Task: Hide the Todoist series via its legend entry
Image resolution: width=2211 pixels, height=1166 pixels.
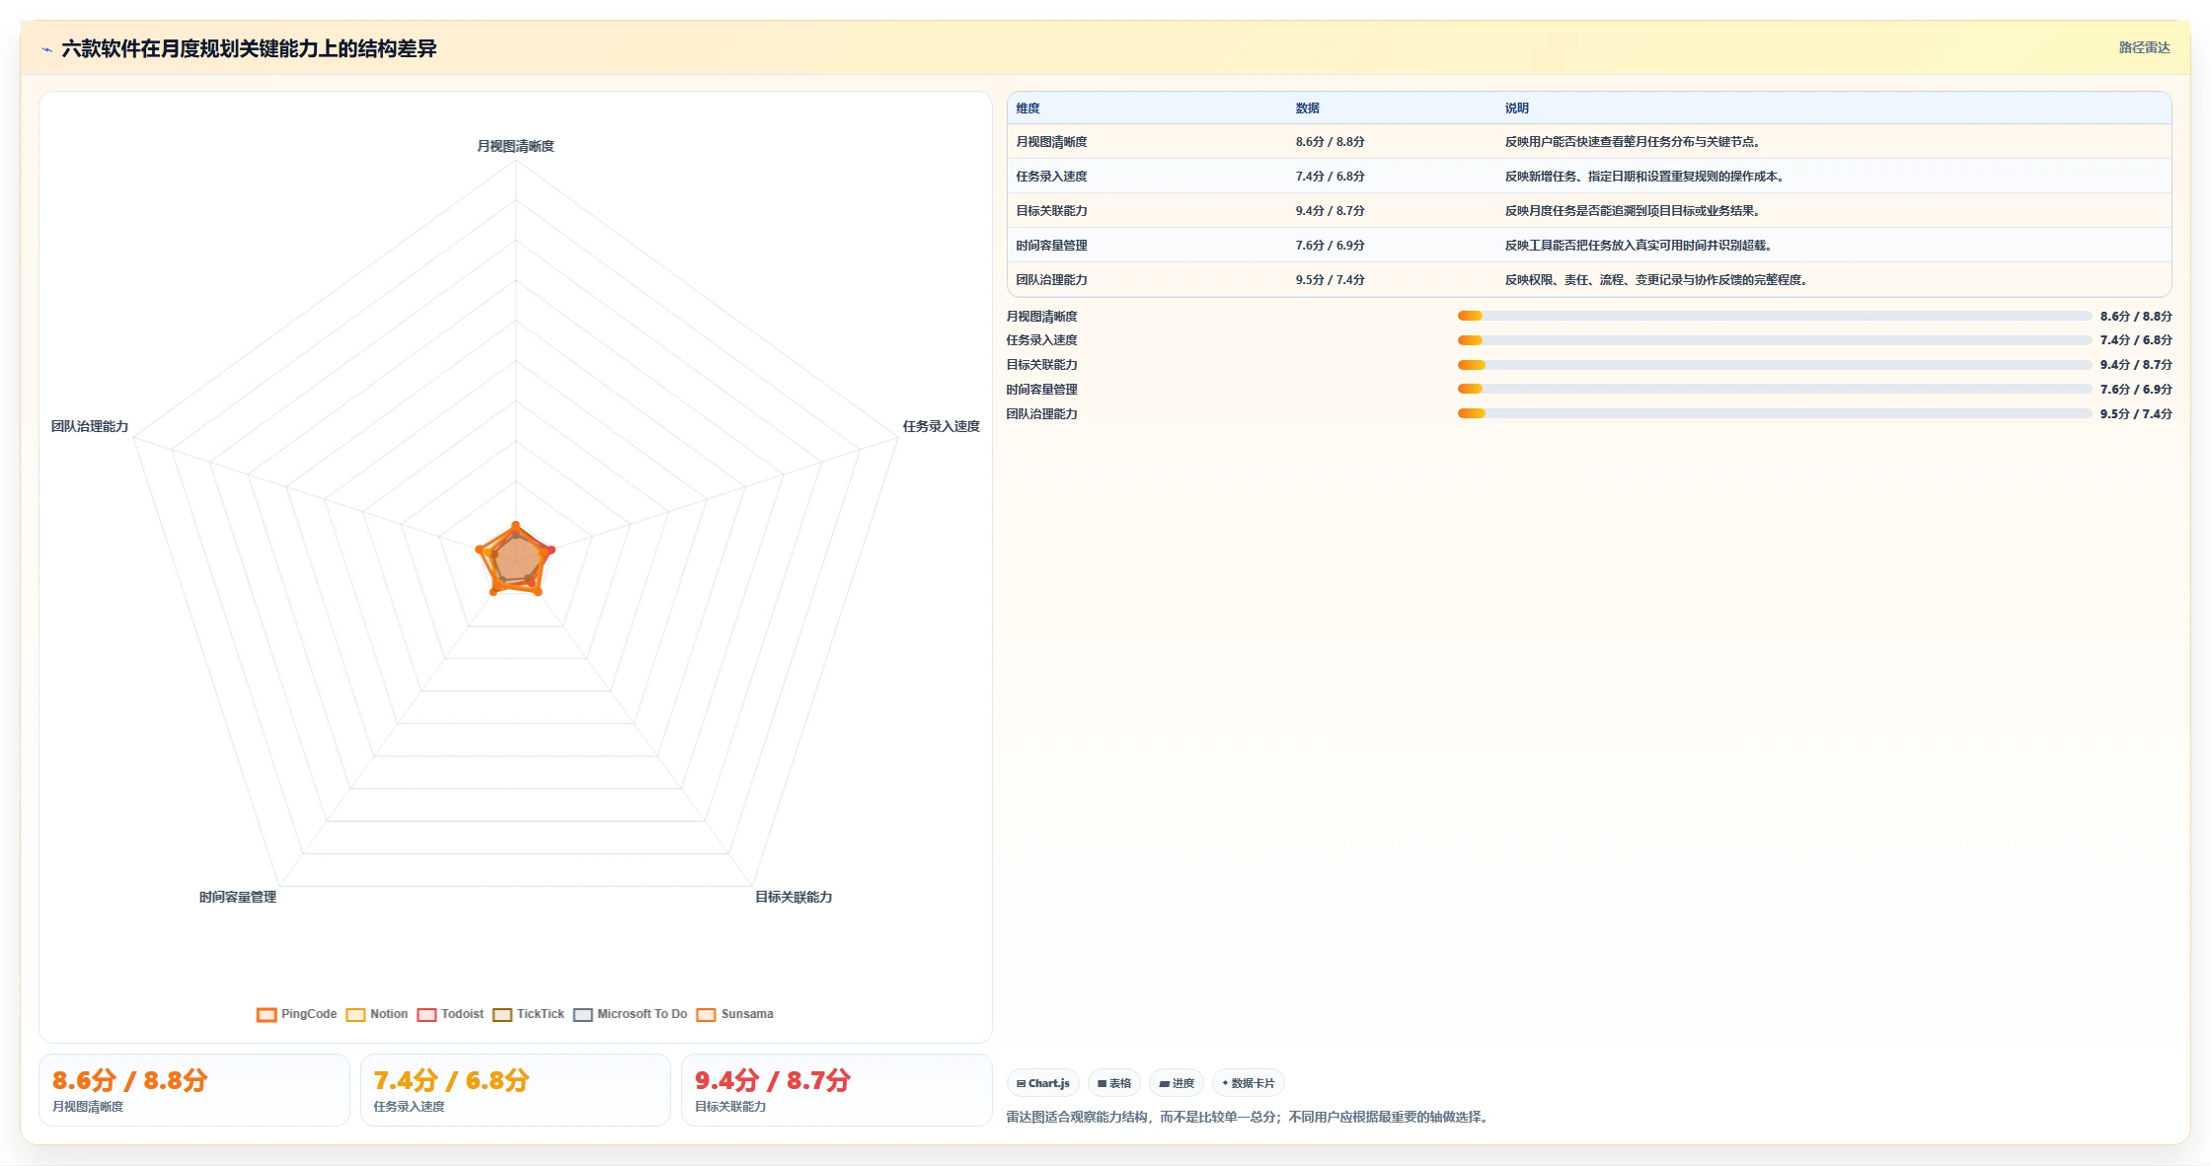Action: tap(450, 1014)
